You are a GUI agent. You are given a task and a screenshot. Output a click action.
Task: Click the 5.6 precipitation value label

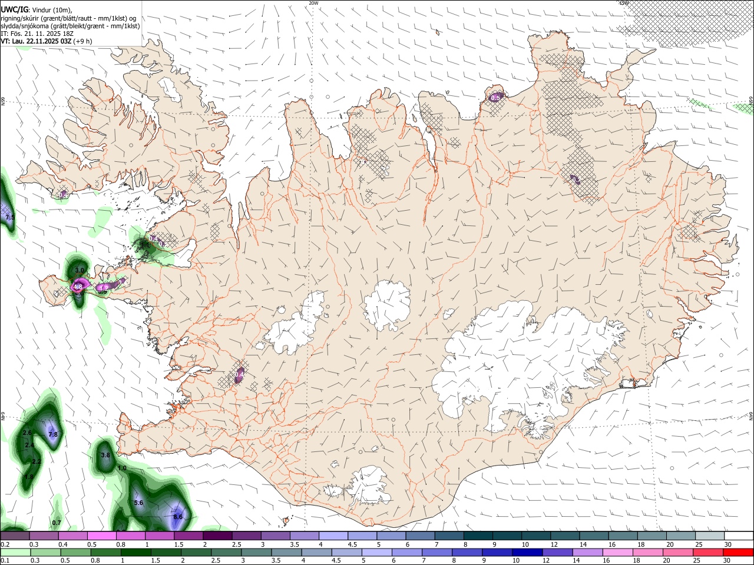point(139,503)
